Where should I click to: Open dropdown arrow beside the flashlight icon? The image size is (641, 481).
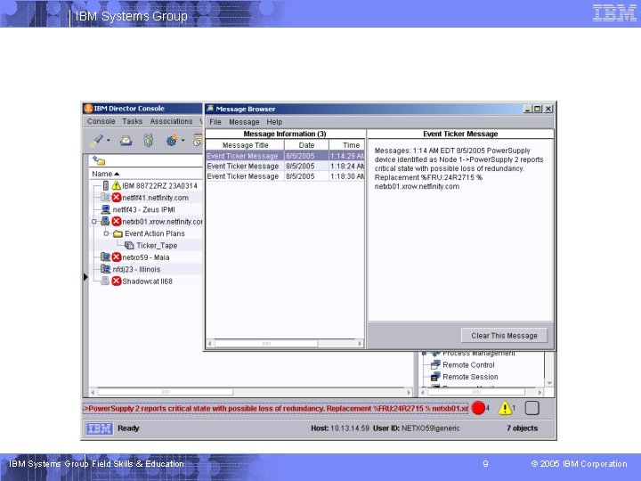click(109, 141)
